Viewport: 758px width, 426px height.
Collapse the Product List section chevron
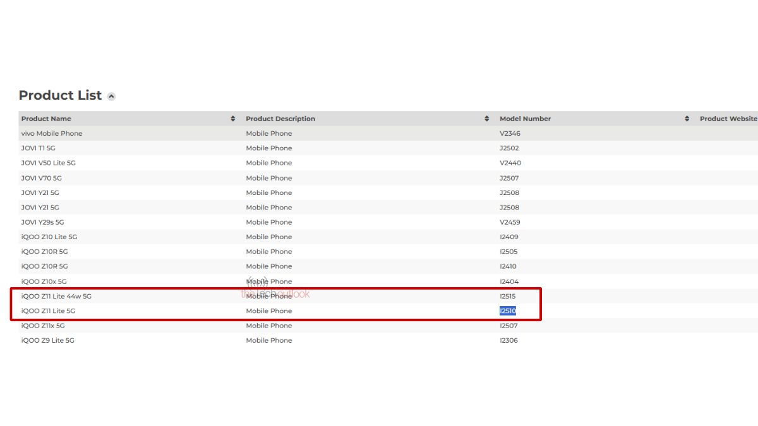(x=111, y=97)
